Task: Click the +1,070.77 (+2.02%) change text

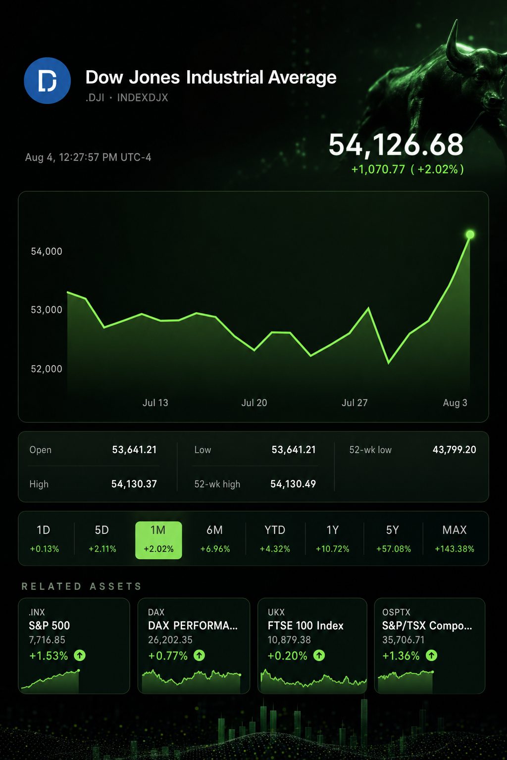Action: pyautogui.click(x=407, y=170)
